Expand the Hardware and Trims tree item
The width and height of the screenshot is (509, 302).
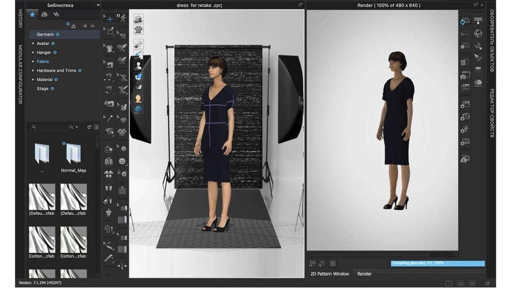33,71
